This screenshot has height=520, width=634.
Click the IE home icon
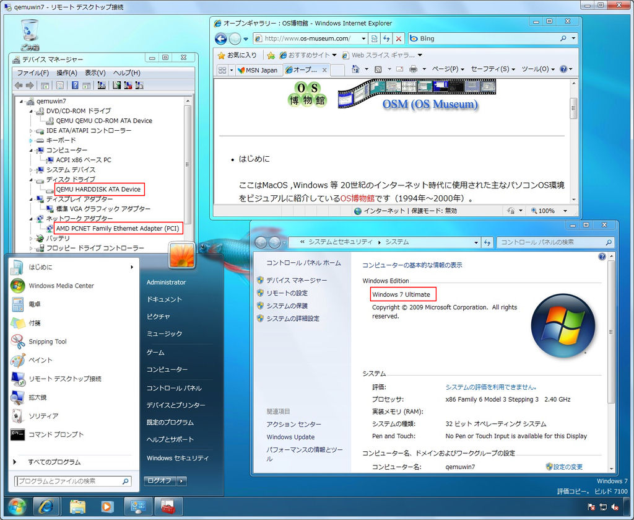355,69
